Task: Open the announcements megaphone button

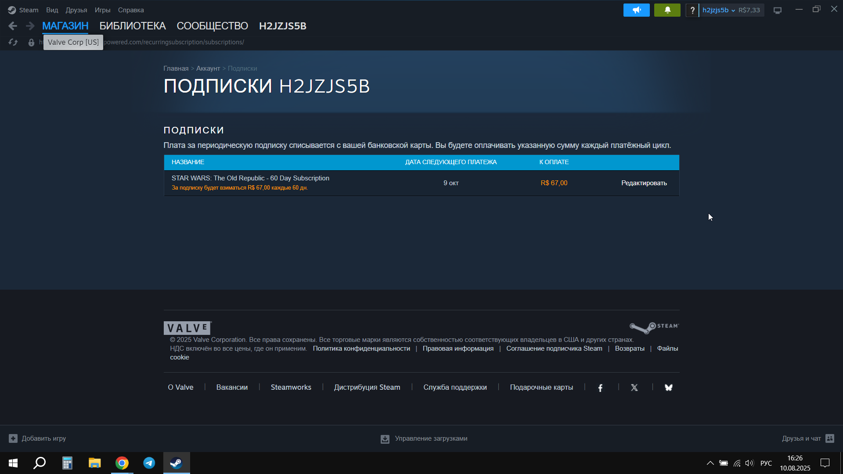Action: pyautogui.click(x=636, y=10)
